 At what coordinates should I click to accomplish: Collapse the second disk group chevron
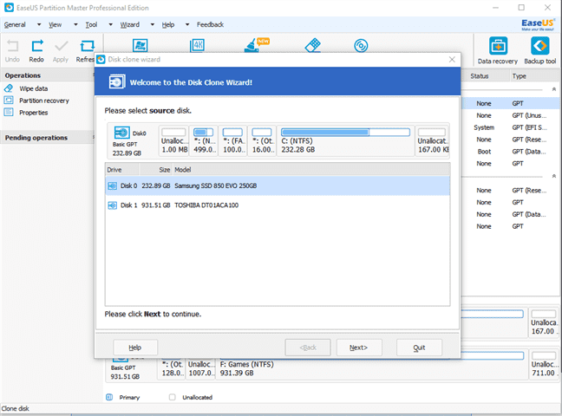click(554, 176)
